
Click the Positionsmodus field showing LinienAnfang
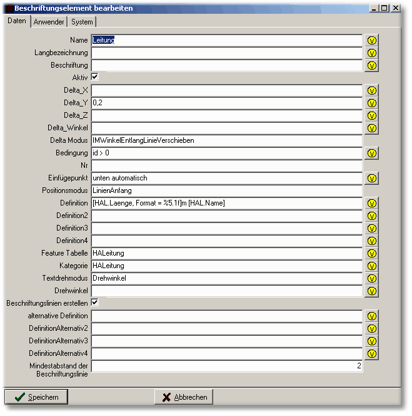coord(226,190)
